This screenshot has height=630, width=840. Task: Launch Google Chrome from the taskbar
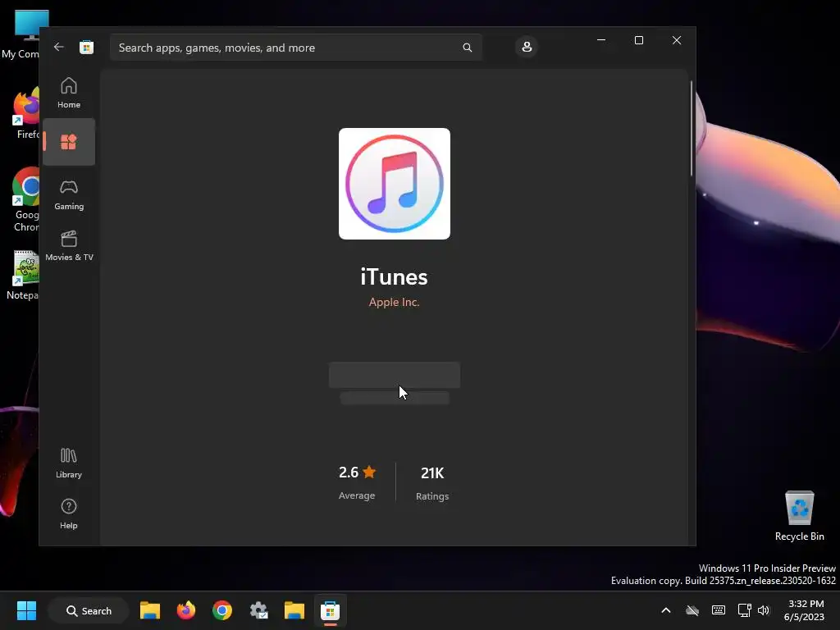click(x=221, y=610)
